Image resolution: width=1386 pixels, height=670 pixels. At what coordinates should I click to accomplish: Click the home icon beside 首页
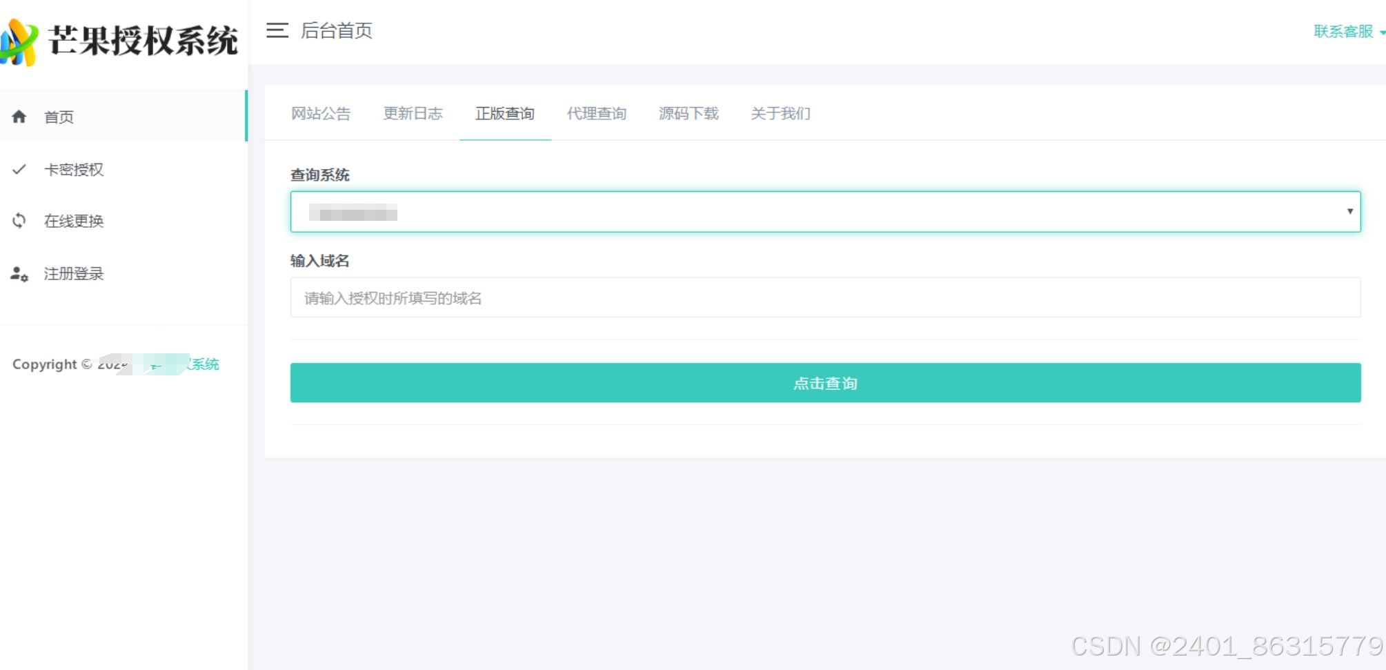pyautogui.click(x=19, y=117)
